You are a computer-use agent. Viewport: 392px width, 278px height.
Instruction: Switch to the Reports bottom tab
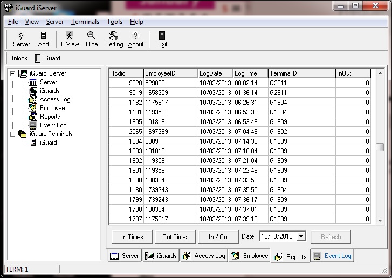click(290, 256)
